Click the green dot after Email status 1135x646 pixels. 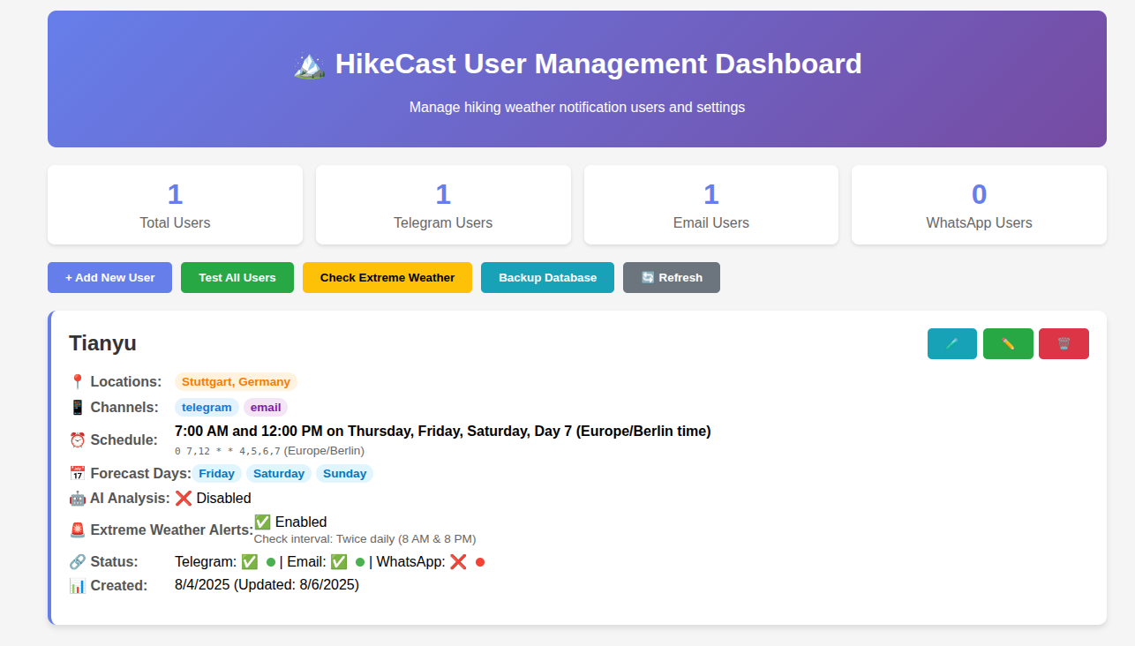360,562
